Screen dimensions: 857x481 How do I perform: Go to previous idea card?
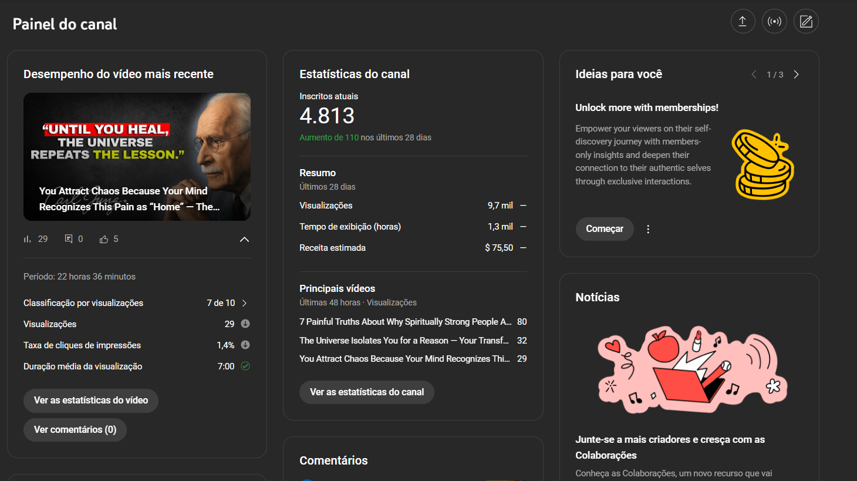tap(754, 75)
